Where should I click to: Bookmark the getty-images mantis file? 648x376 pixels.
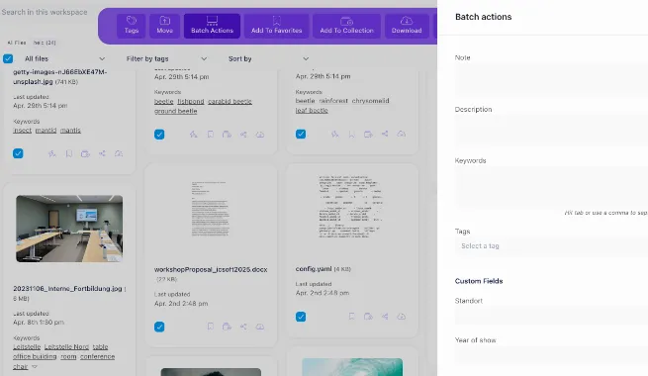point(69,153)
